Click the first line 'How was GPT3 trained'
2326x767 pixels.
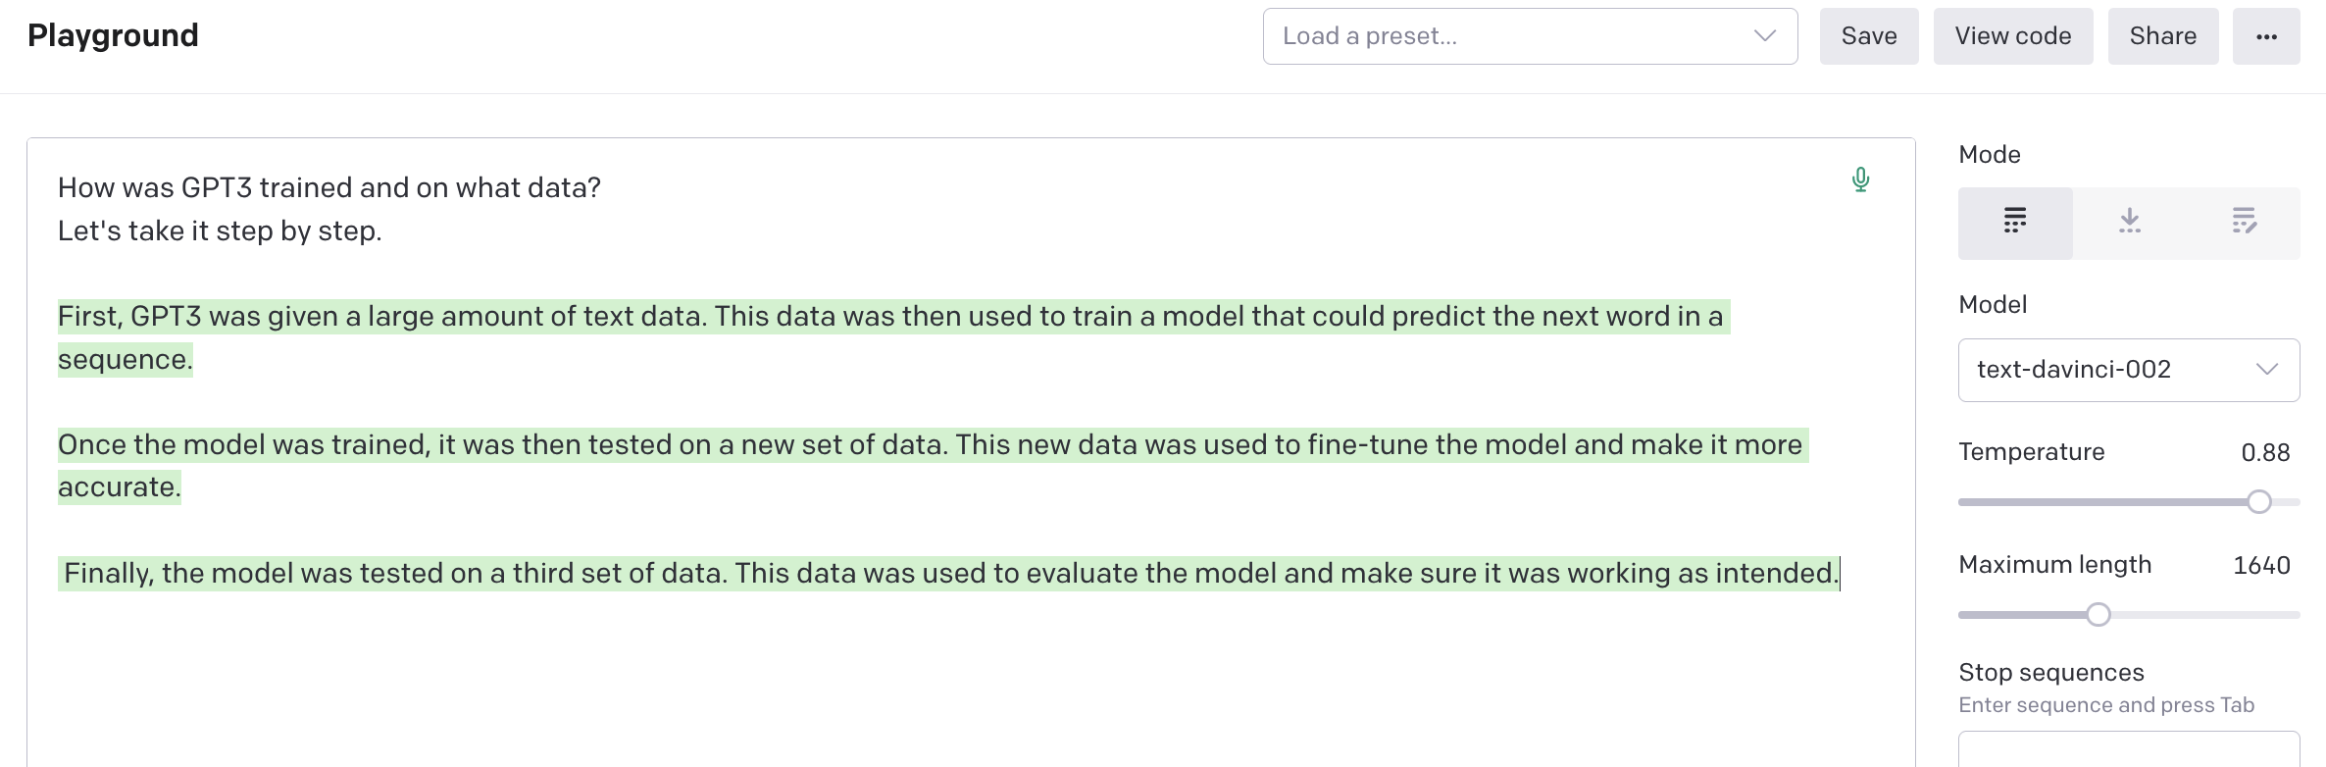click(x=329, y=187)
